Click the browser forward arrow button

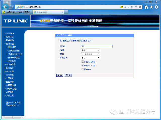tap(12, 7)
